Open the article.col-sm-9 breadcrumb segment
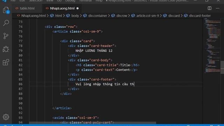Image resolution: width=224 pixels, height=126 pixels. pyautogui.click(x=148, y=15)
